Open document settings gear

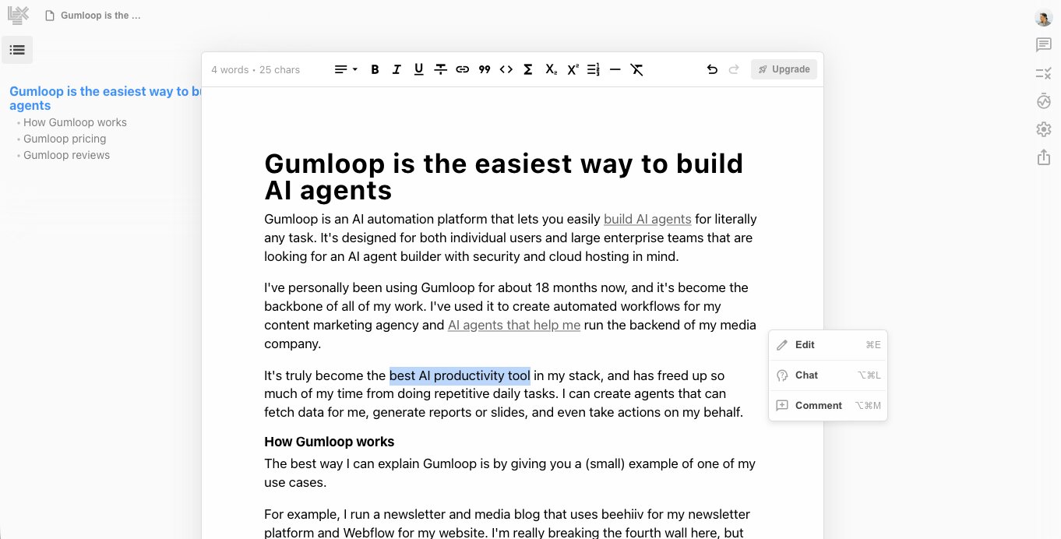(x=1044, y=129)
